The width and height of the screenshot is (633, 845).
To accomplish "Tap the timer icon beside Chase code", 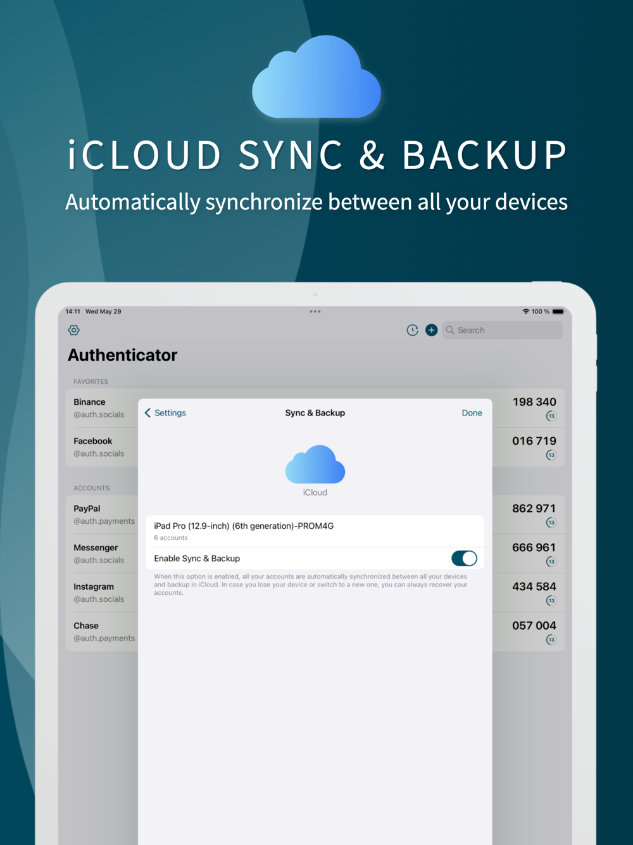I will click(x=551, y=640).
